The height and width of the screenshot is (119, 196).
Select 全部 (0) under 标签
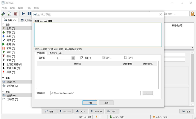click(17, 96)
